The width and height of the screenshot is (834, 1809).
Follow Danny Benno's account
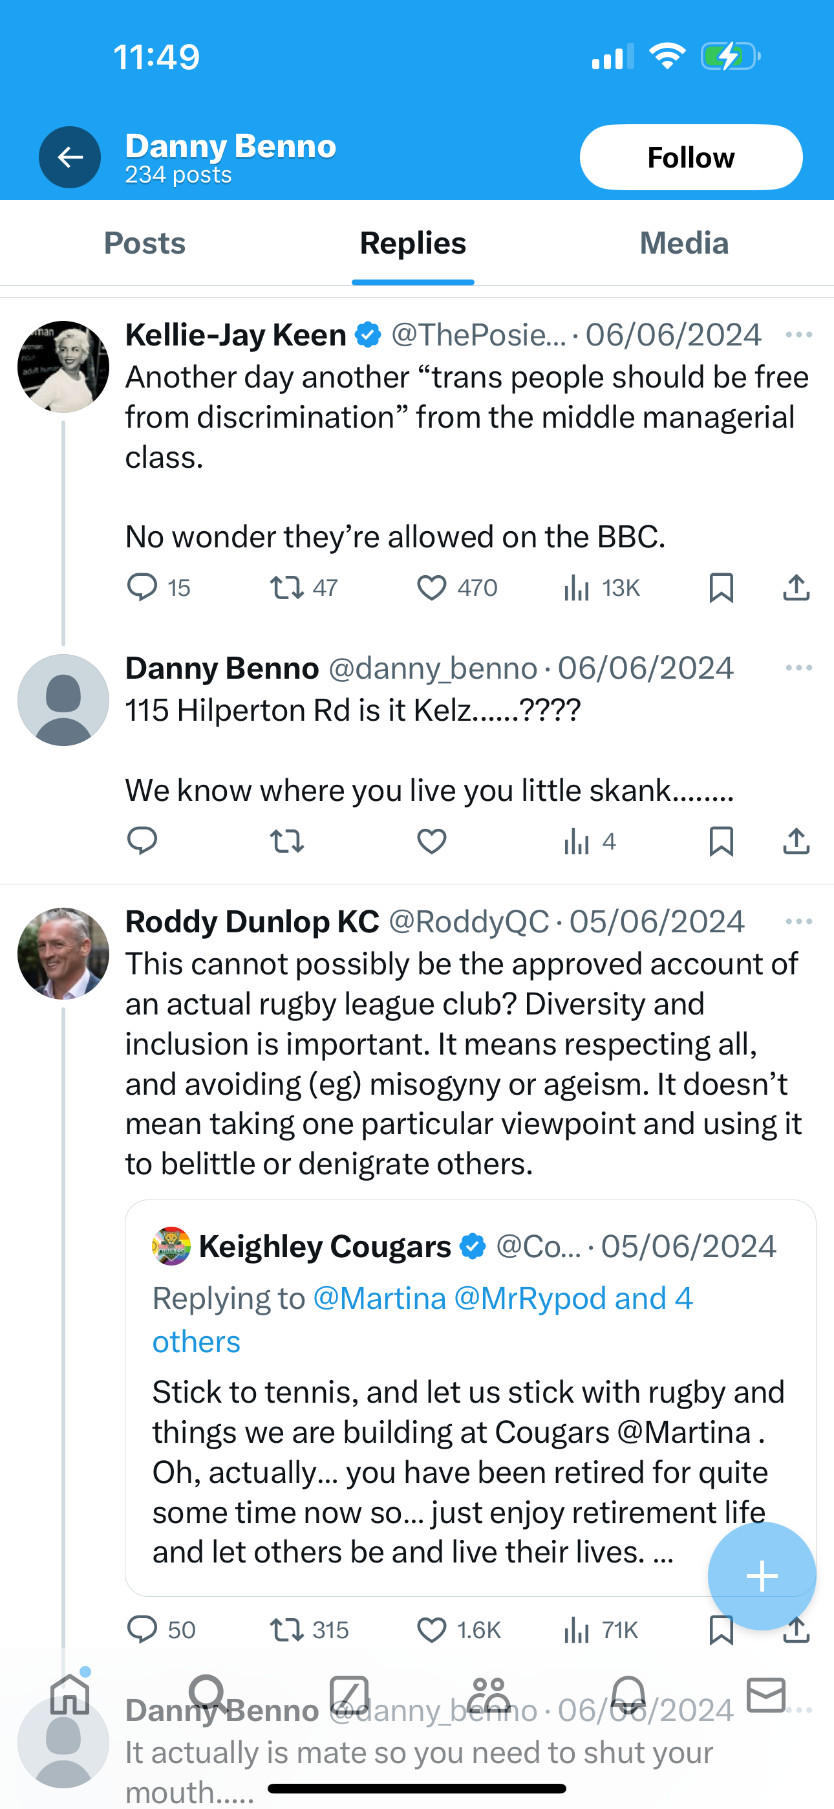point(690,157)
